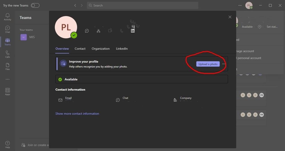This screenshot has height=151, width=285.
Task: Click the Your teams heading
Action: tap(26, 30)
